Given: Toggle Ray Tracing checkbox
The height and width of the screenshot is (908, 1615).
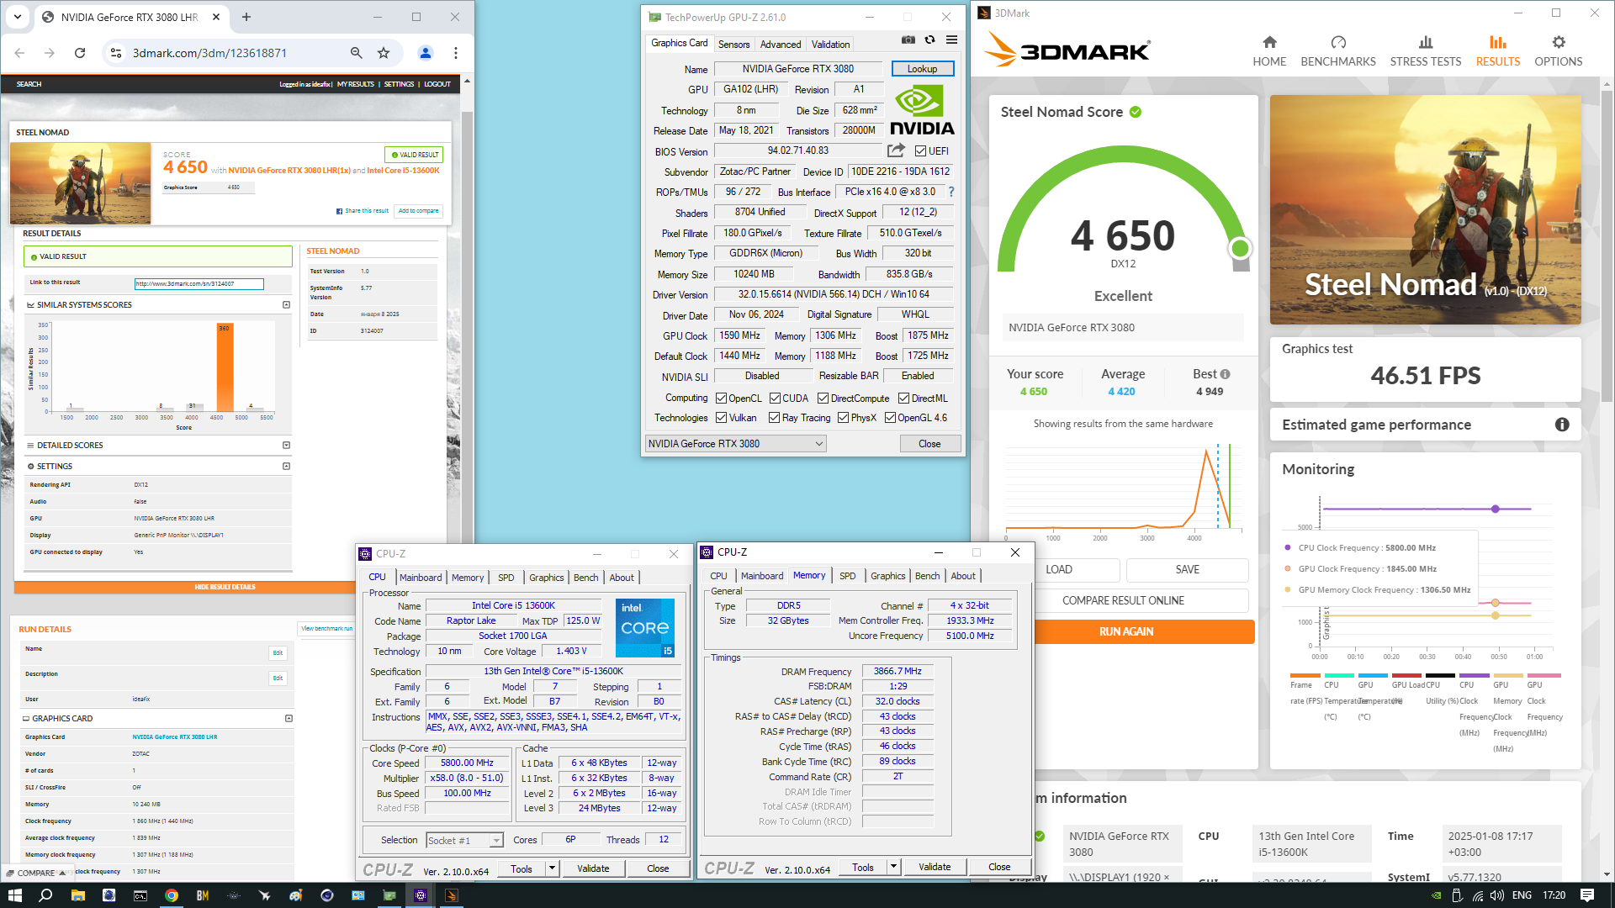Looking at the screenshot, I should pos(774,418).
